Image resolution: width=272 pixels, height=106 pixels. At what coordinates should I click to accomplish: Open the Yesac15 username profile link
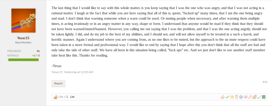pyautogui.click(x=23, y=38)
